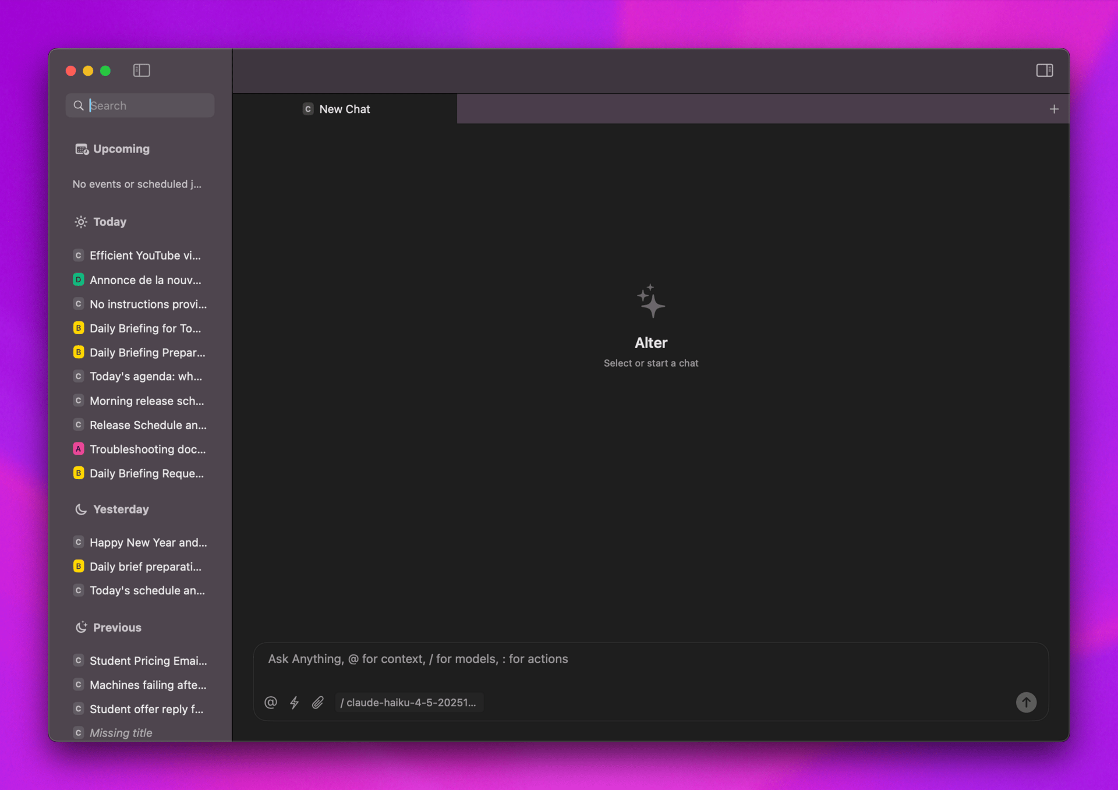Click the paperclip attachment icon
The width and height of the screenshot is (1118, 790).
(317, 702)
